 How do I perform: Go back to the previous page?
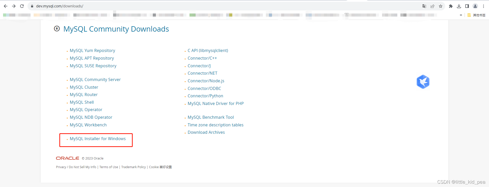[6, 6]
